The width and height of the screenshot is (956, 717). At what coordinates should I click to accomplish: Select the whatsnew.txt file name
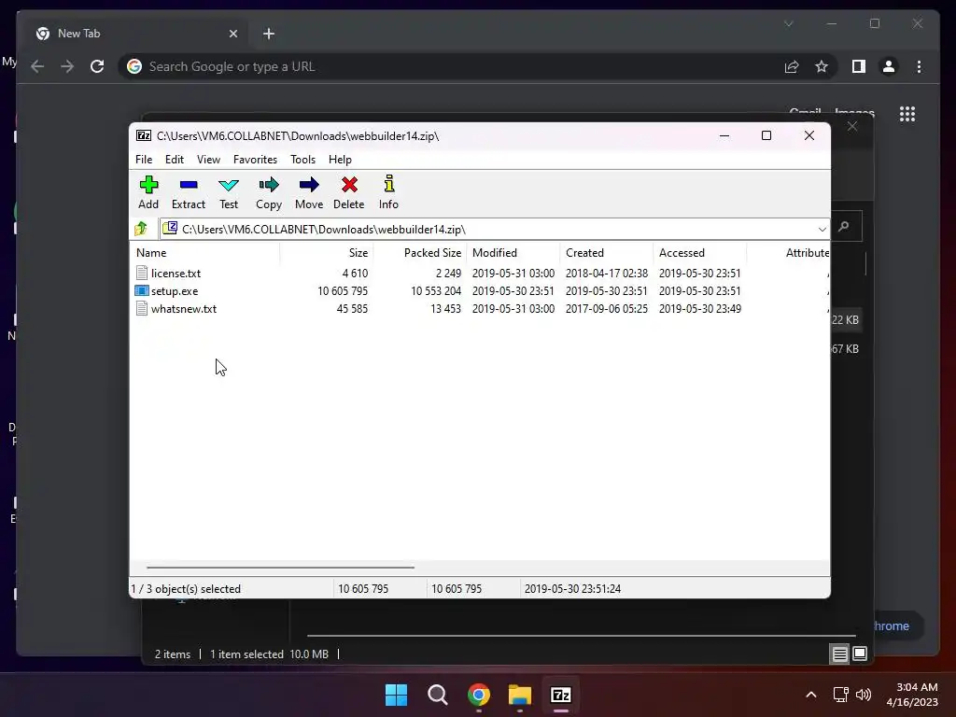click(184, 308)
